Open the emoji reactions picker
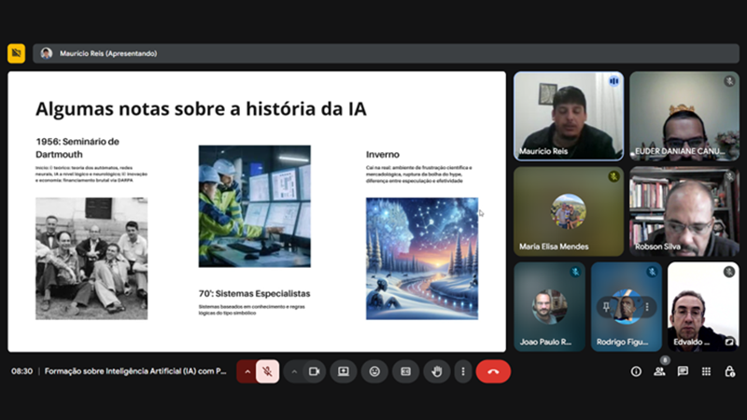 tap(374, 371)
